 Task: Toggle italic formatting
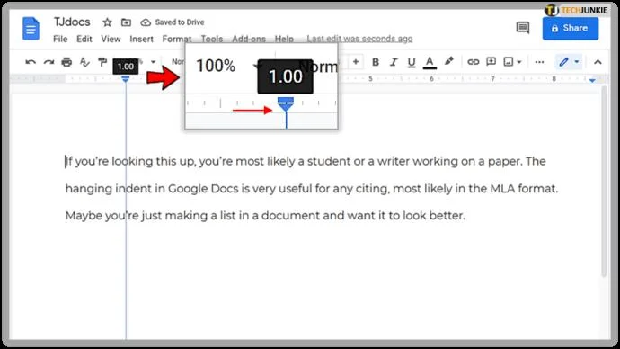[x=394, y=62]
